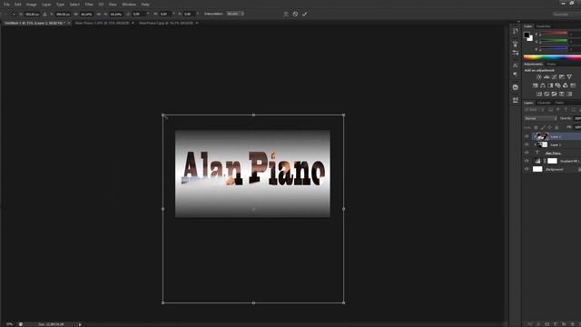Close the third document tab
Viewport: 581px width, 327px height.
coord(197,23)
